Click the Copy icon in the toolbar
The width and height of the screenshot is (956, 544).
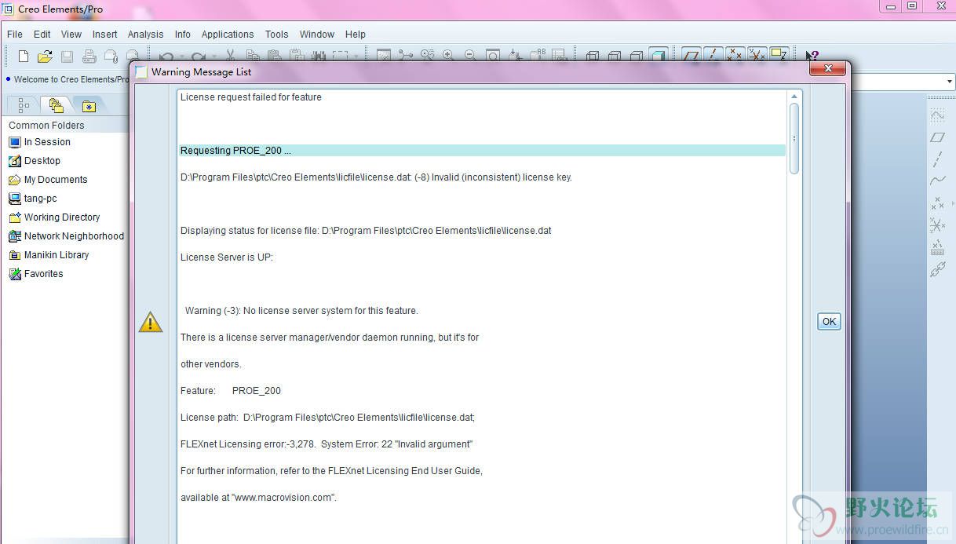253,56
